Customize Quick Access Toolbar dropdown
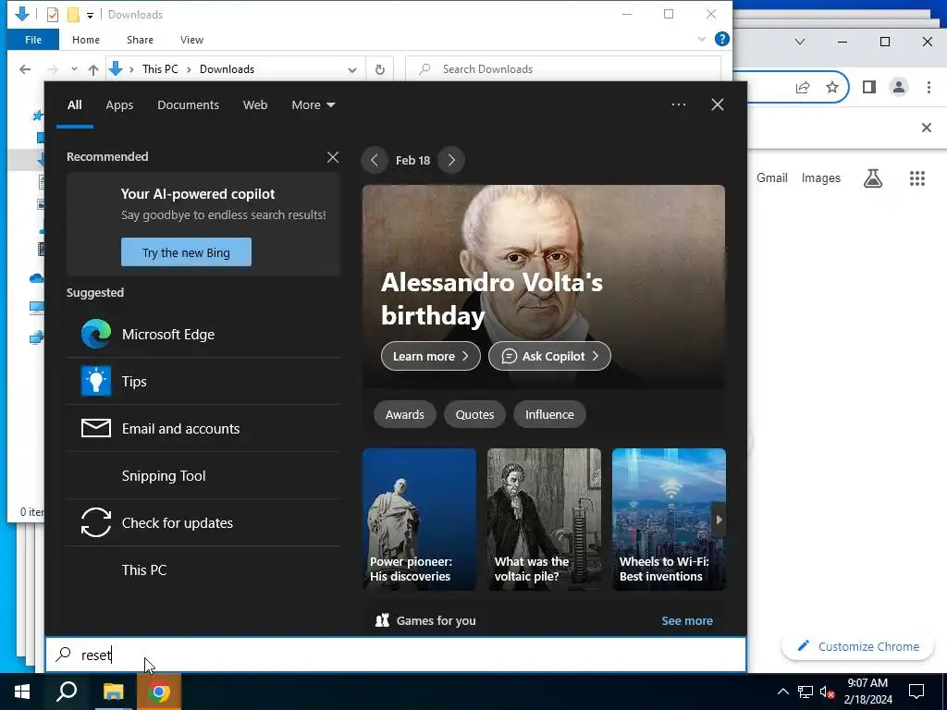The image size is (947, 710). [x=90, y=15]
